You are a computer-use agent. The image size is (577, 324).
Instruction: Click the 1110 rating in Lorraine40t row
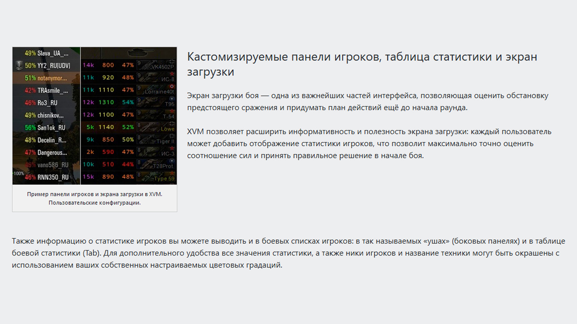(106, 90)
